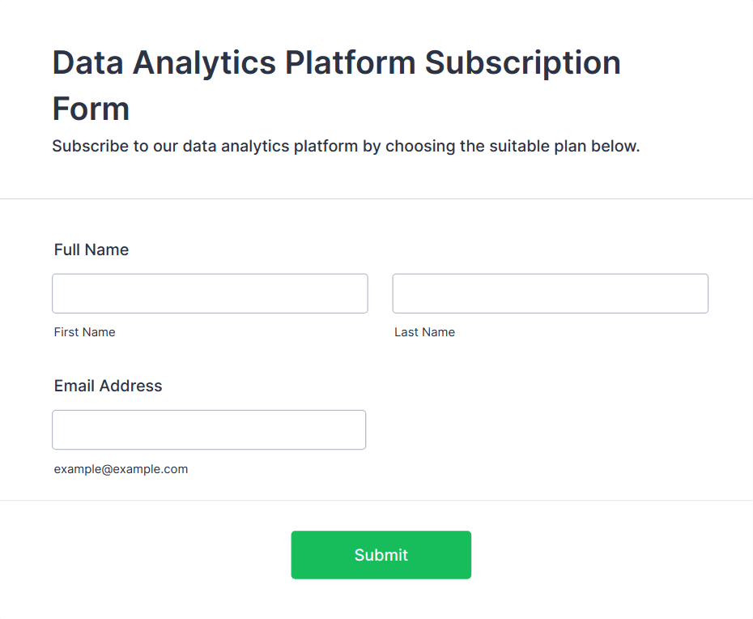The height and width of the screenshot is (619, 753).
Task: Click the word "Subscribe" in the description
Action: 90,147
